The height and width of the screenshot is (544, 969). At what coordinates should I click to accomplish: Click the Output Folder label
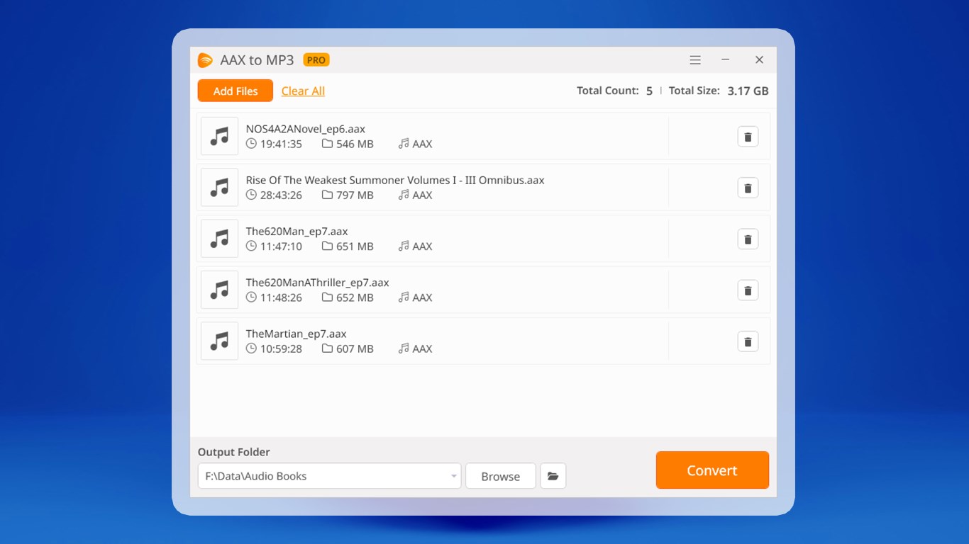pos(234,452)
